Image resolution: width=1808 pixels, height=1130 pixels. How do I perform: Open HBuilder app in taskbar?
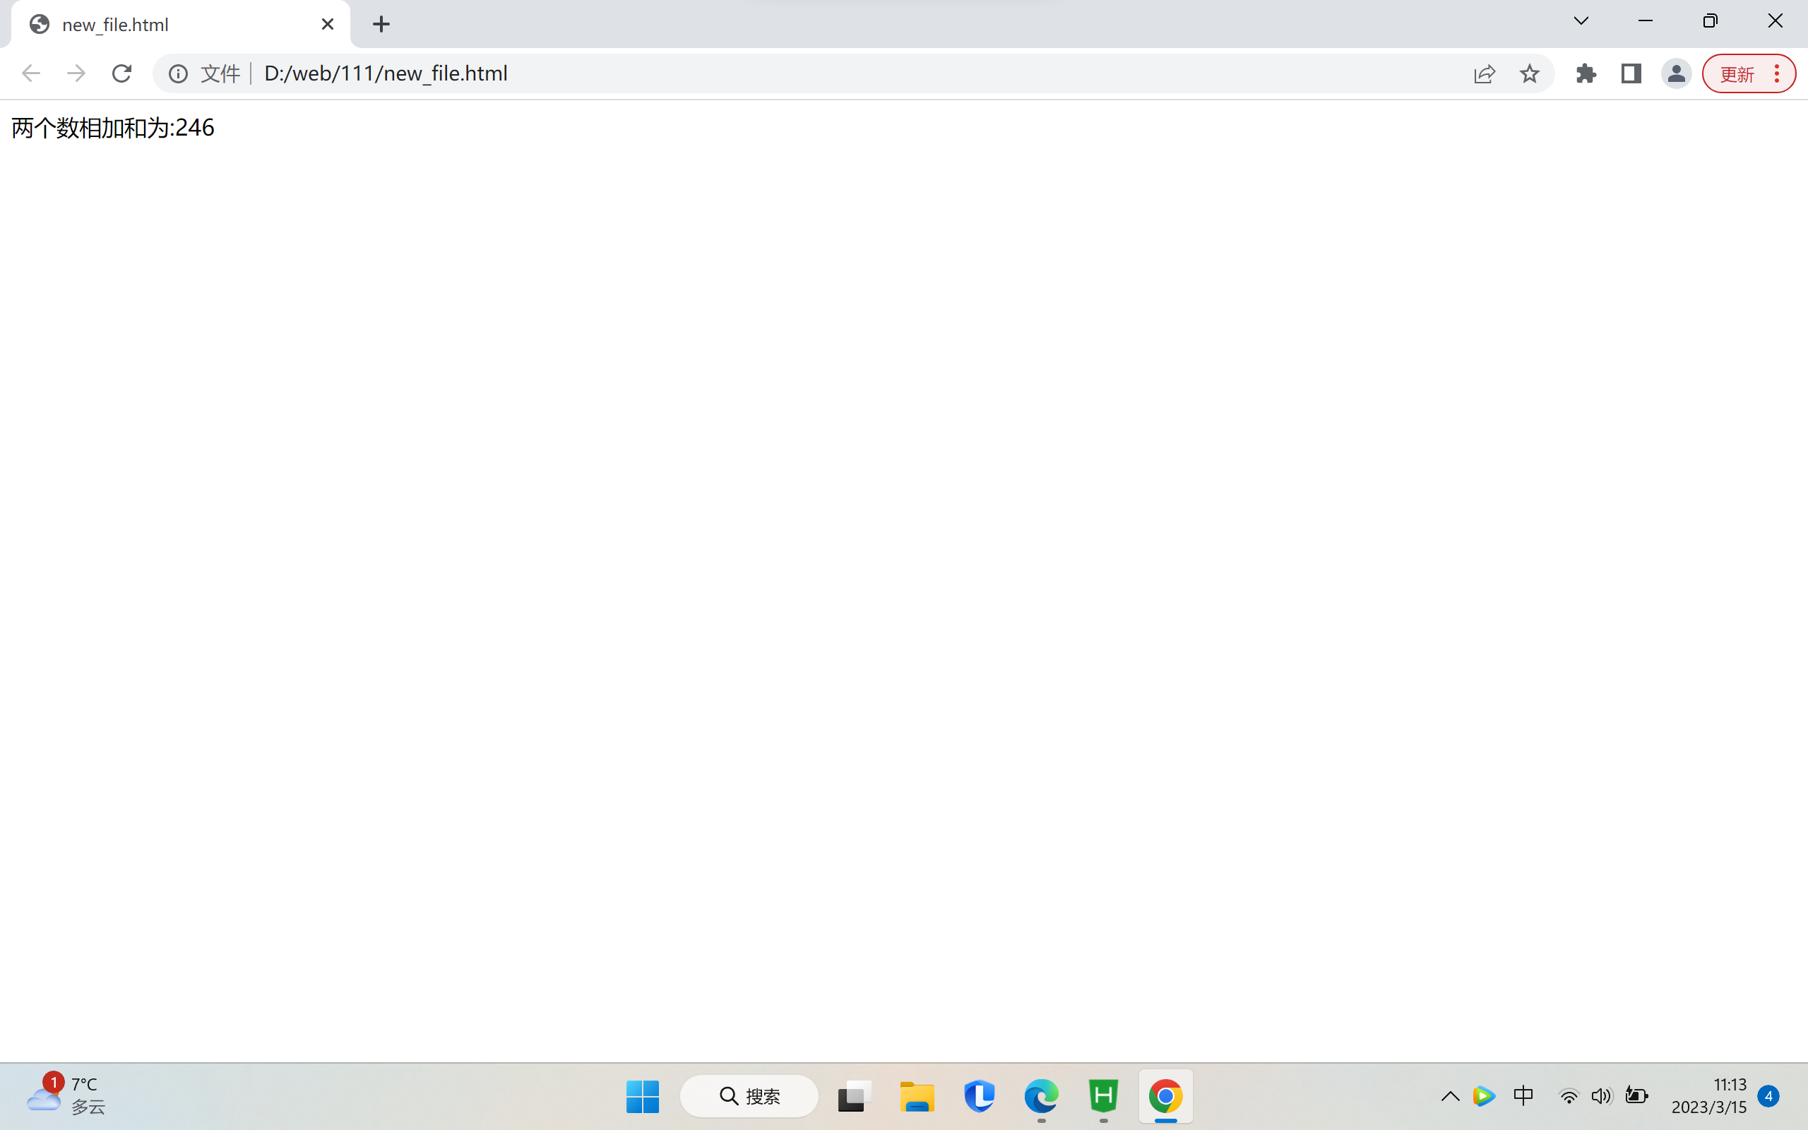click(x=1102, y=1095)
